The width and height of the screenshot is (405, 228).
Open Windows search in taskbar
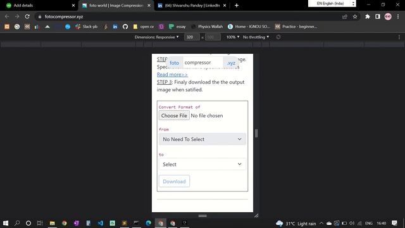[x=17, y=223]
